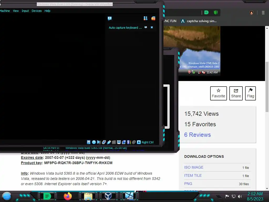This screenshot has height=202, width=269.
Task: Click the 15 Favorites text
Action: tap(200, 124)
